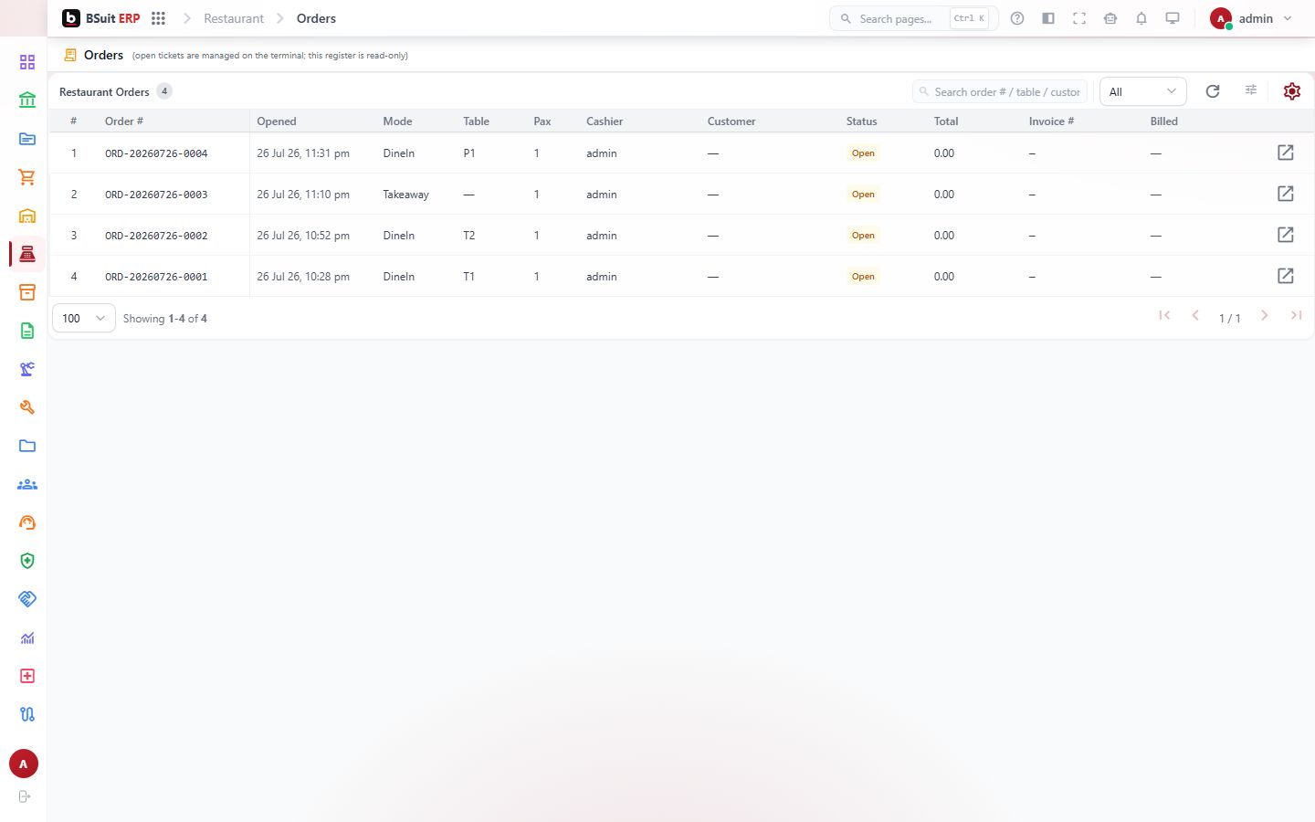Image resolution: width=1315 pixels, height=822 pixels.
Task: Open order ORD-20260726-0004 details via arrow icon
Action: pos(1286,153)
